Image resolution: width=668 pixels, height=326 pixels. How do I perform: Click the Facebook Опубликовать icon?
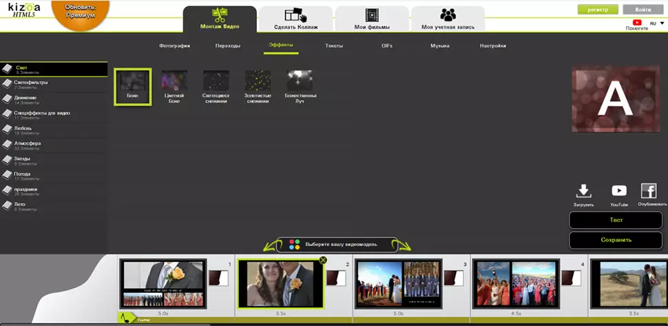click(649, 191)
